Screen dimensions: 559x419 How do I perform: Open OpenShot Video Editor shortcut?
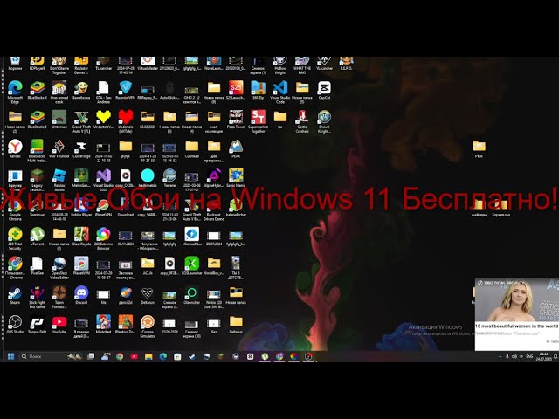coord(59,268)
